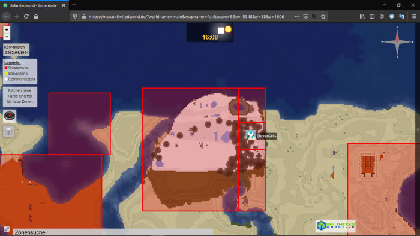Select the Unlimitedworld - Zonenkarte tab
420x236 pixels.
click(x=34, y=5)
